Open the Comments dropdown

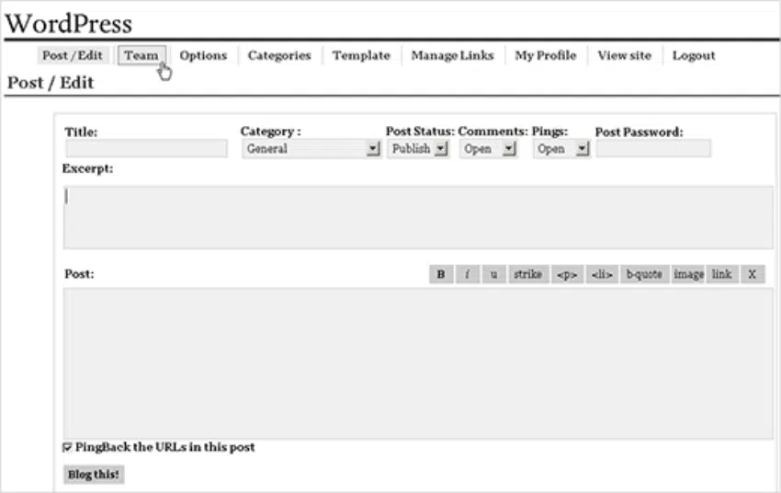click(488, 149)
